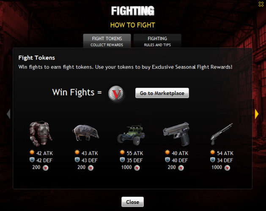Click token icon beside pistol's 200 price

pyautogui.click(x=181, y=168)
